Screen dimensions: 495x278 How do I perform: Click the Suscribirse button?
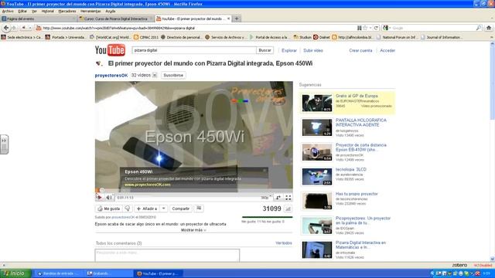tap(173, 76)
